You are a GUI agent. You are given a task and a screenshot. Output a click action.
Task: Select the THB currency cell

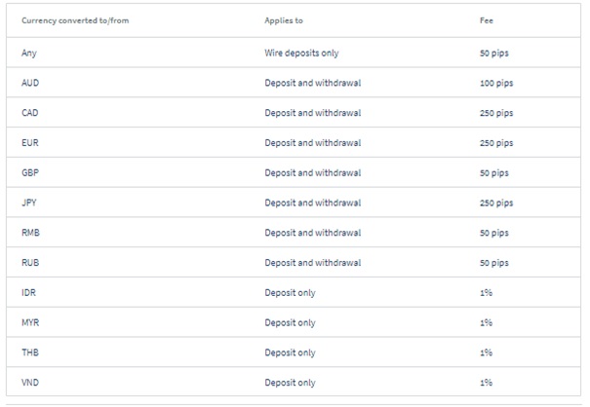coord(30,352)
